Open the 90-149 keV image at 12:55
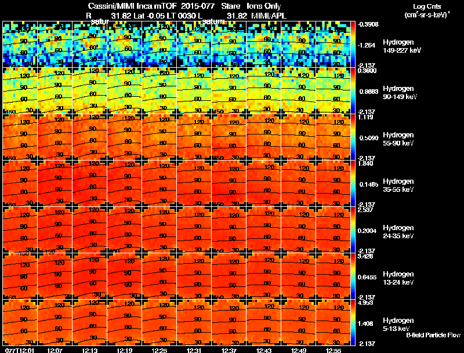464x353 pixels. click(333, 91)
